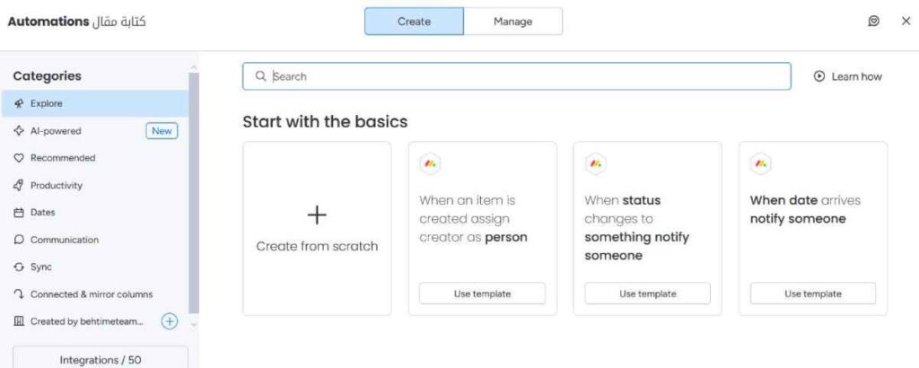The image size is (919, 368).
Task: Click monday logo on the date arrives card
Action: (x=761, y=164)
